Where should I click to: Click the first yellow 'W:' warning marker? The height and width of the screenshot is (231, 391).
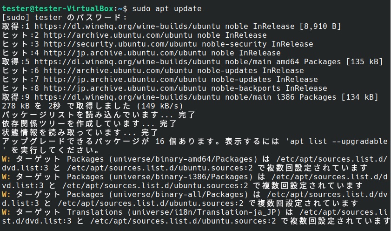click(7, 159)
